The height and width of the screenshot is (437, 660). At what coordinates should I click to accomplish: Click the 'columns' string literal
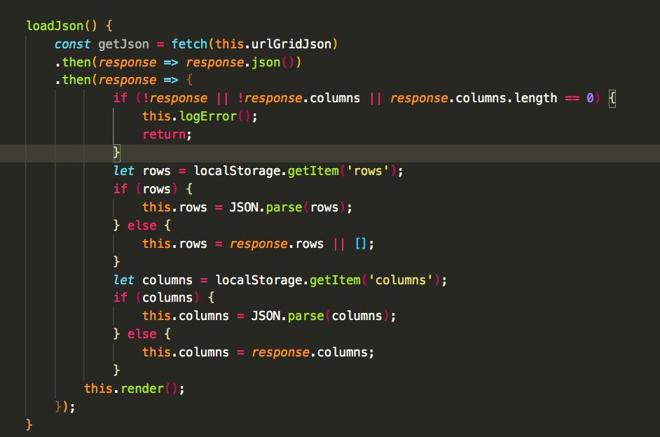(x=400, y=280)
